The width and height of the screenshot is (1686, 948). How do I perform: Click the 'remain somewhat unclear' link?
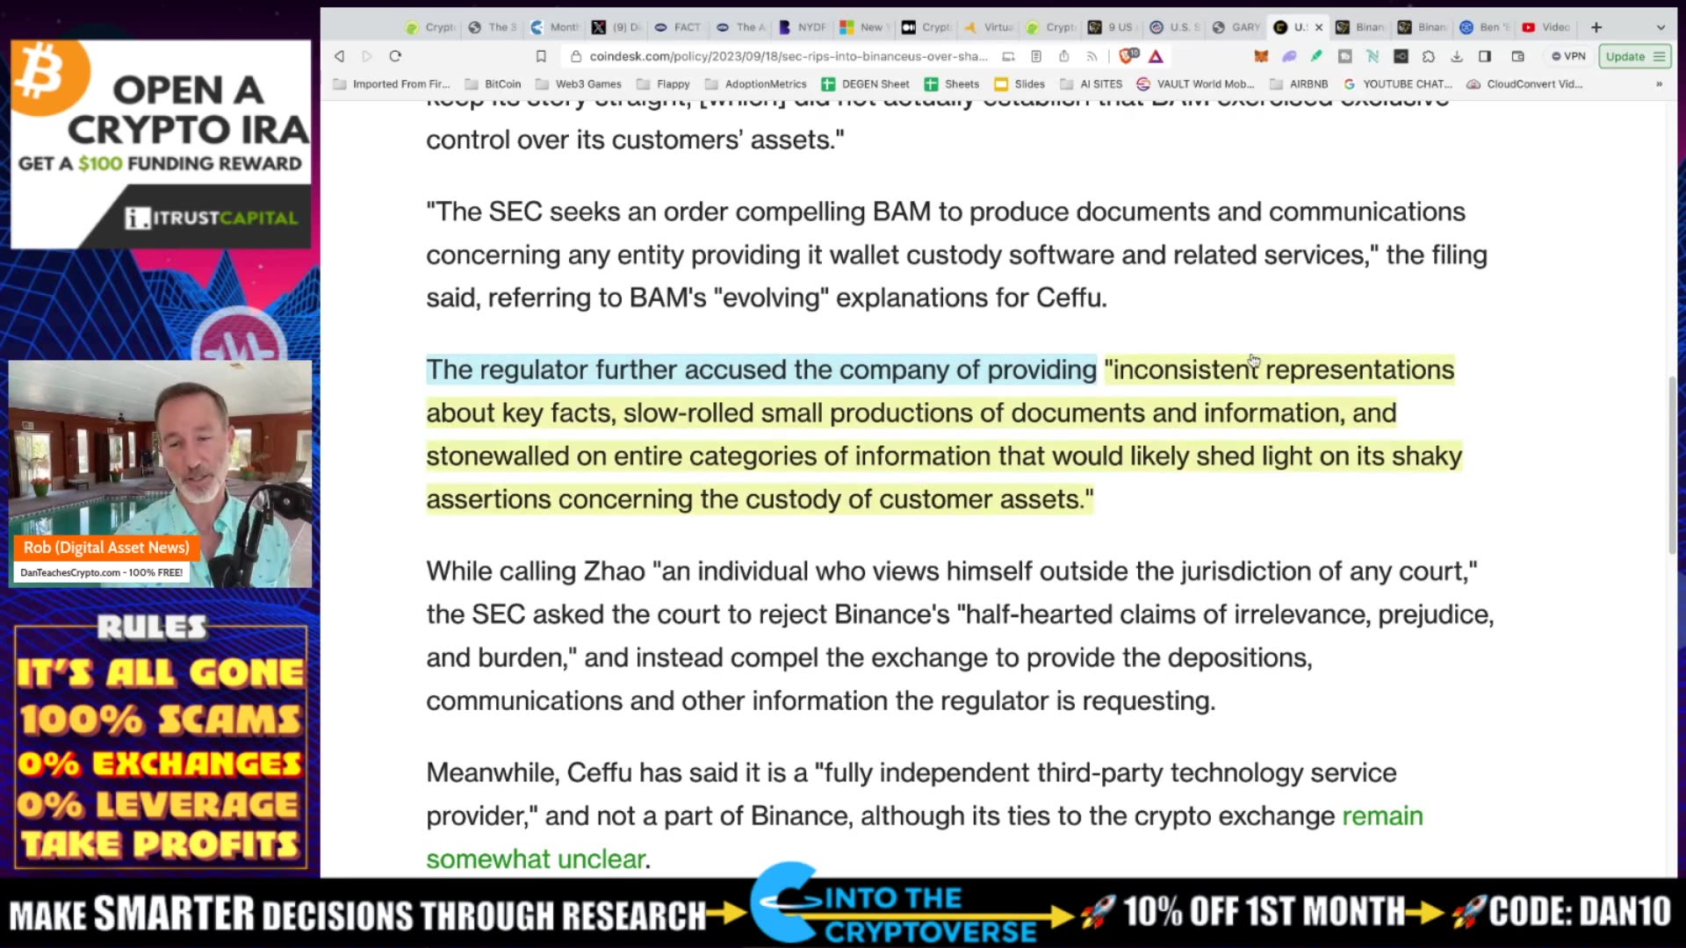(x=1381, y=815)
